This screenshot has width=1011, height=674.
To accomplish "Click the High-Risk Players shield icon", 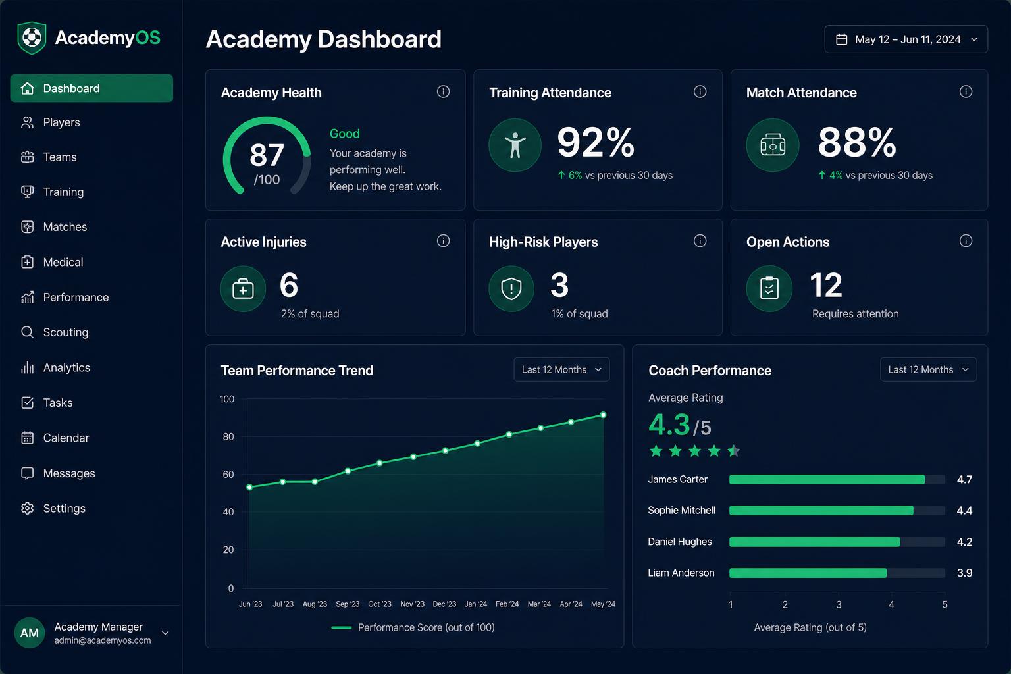I will tap(511, 288).
